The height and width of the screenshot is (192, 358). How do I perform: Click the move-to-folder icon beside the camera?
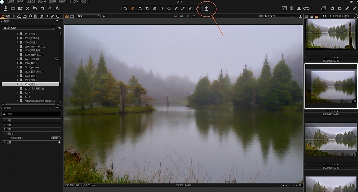pos(20,8)
